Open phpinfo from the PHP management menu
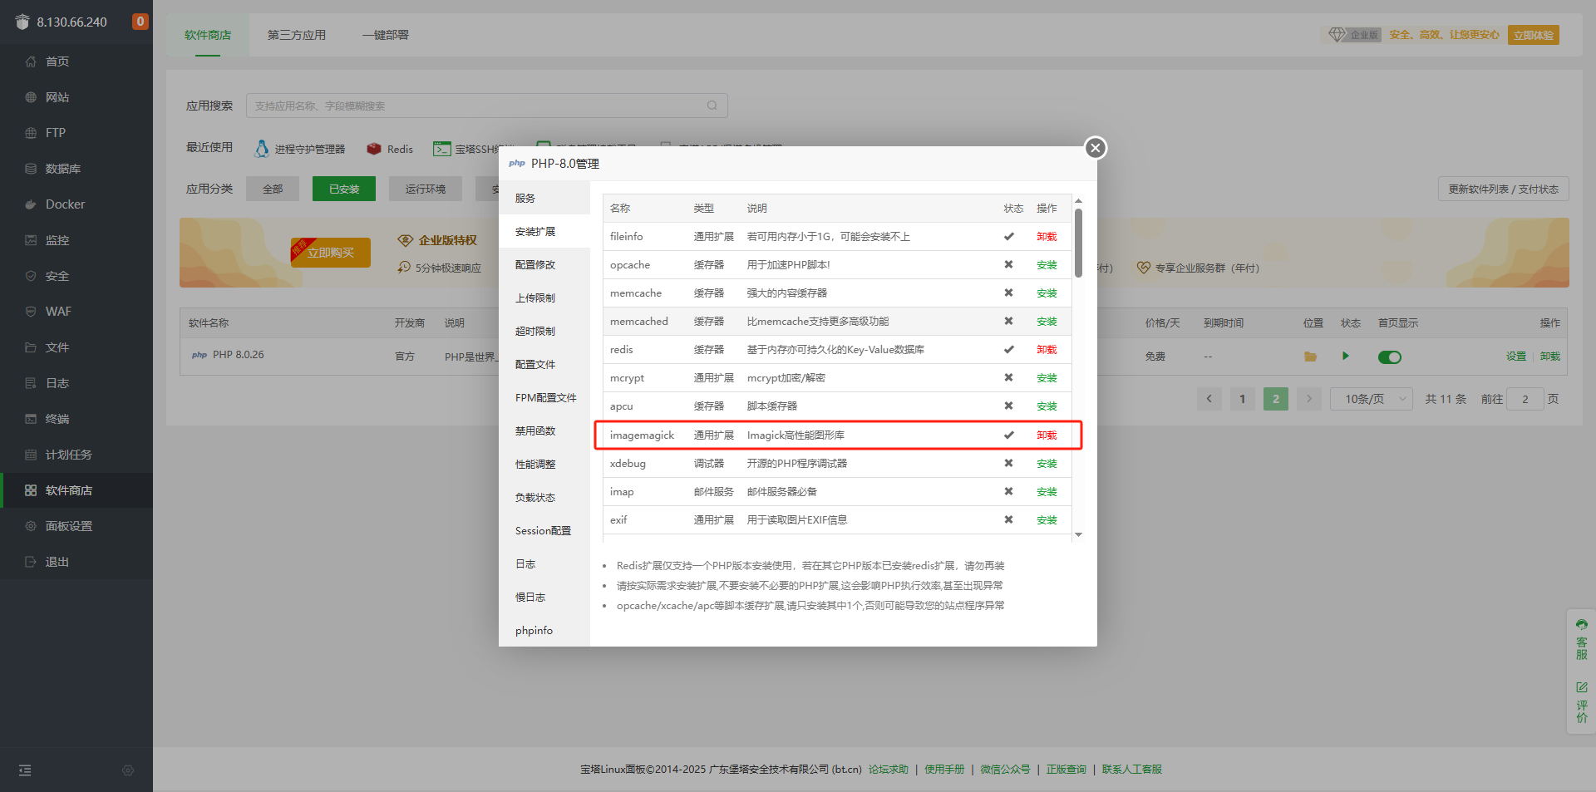 click(534, 630)
